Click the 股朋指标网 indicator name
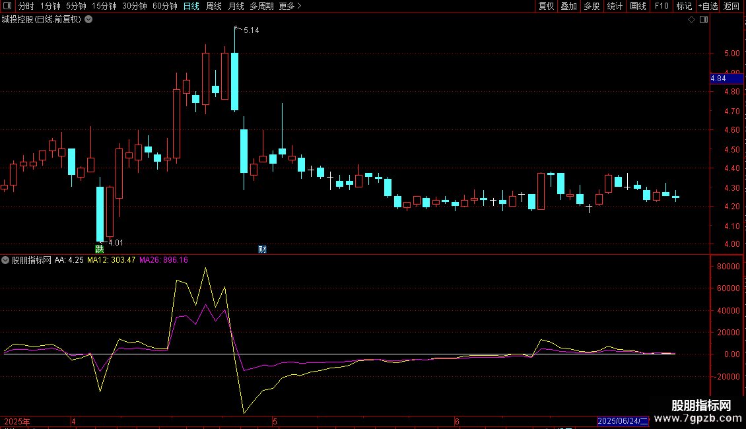 click(x=32, y=260)
